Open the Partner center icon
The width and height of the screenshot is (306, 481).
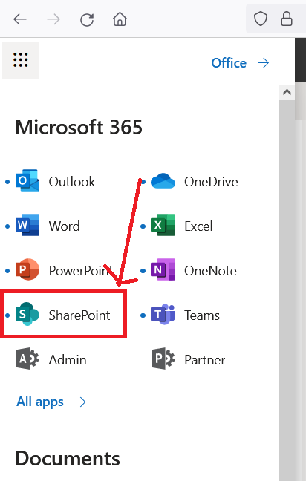163,359
